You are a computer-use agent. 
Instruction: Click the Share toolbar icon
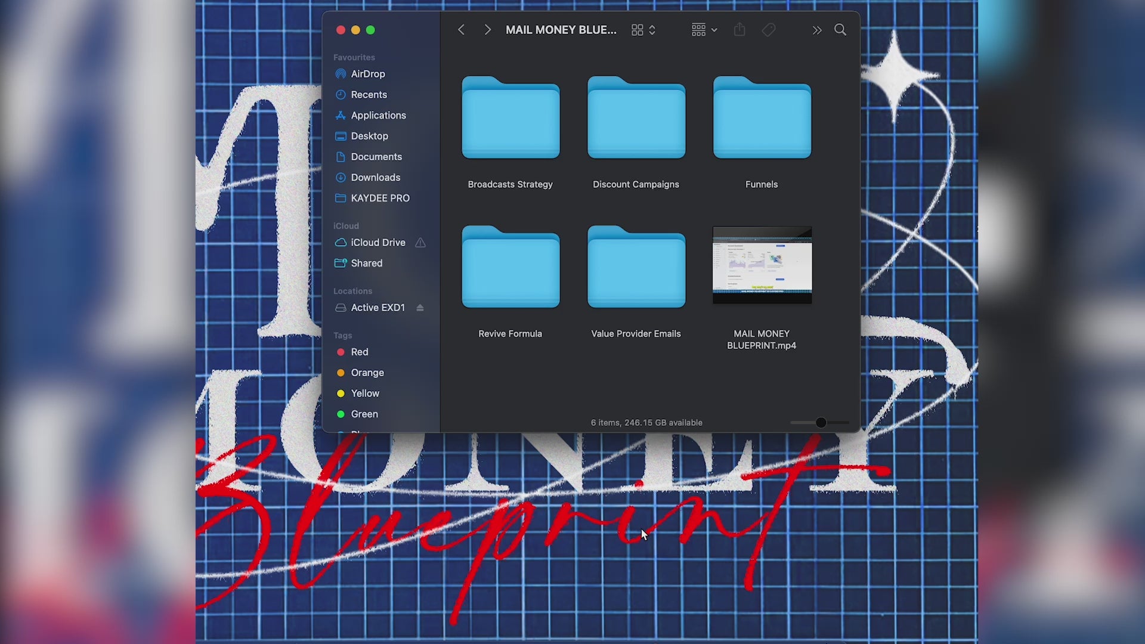(739, 29)
